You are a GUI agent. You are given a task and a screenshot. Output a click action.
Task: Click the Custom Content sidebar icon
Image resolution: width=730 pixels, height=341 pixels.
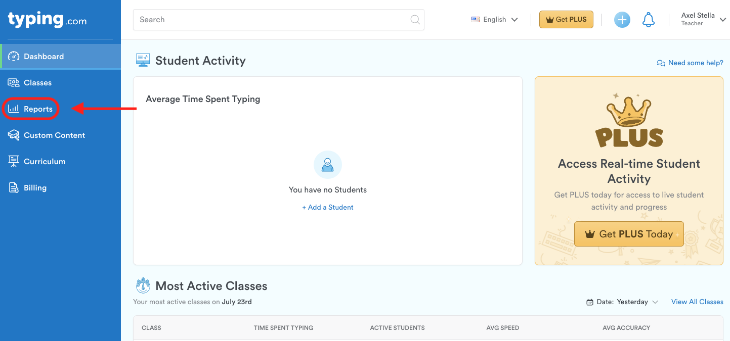point(14,135)
